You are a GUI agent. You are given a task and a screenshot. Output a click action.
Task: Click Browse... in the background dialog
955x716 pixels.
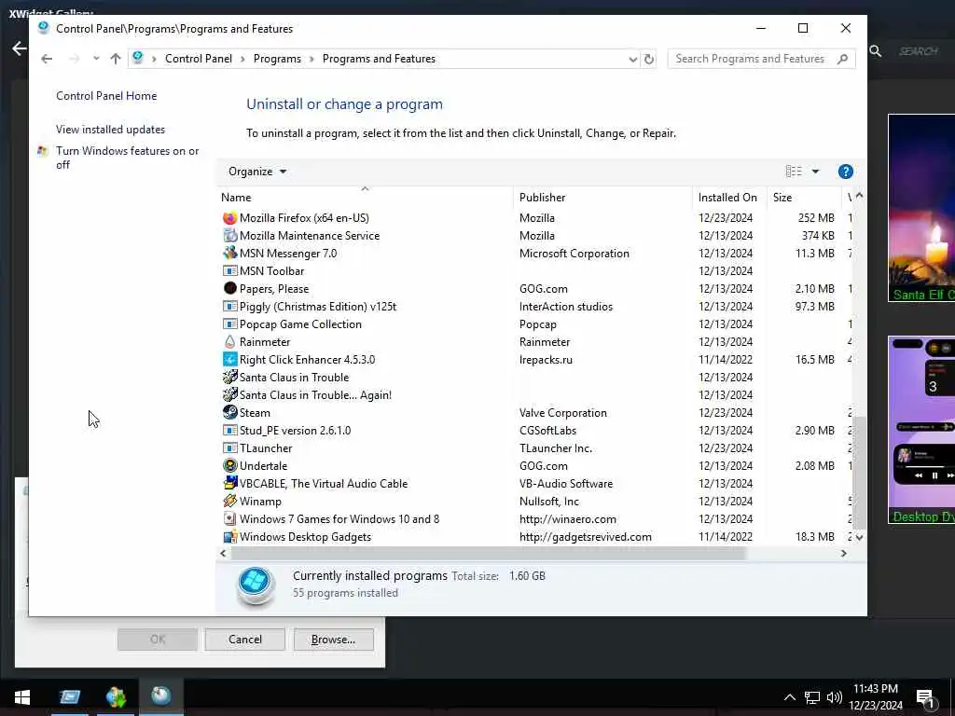[333, 640]
